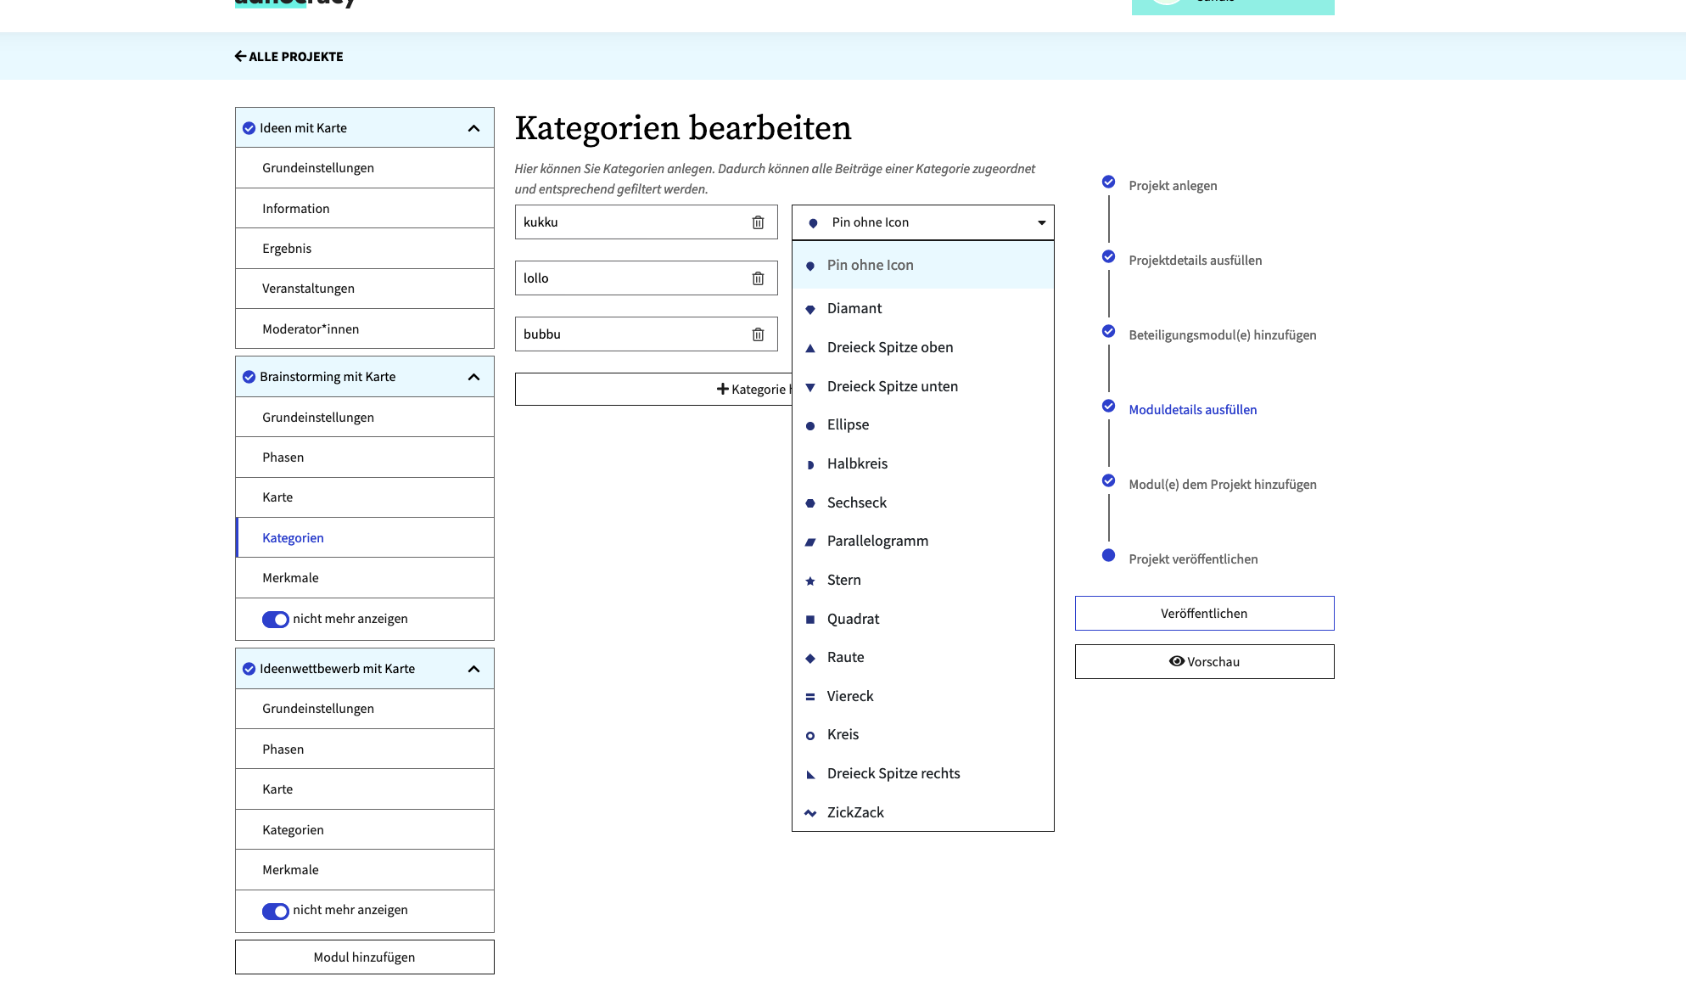Open the Vorschau preview

pos(1204,661)
